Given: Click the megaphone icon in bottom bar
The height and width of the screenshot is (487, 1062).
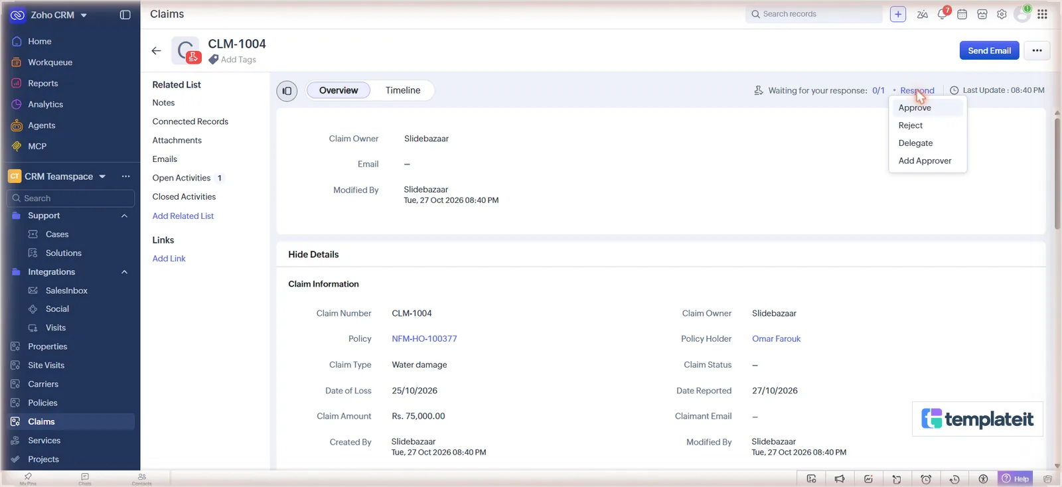Looking at the screenshot, I should point(840,479).
